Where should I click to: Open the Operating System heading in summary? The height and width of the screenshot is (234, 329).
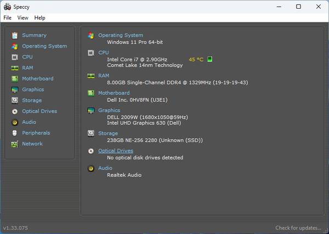120,35
